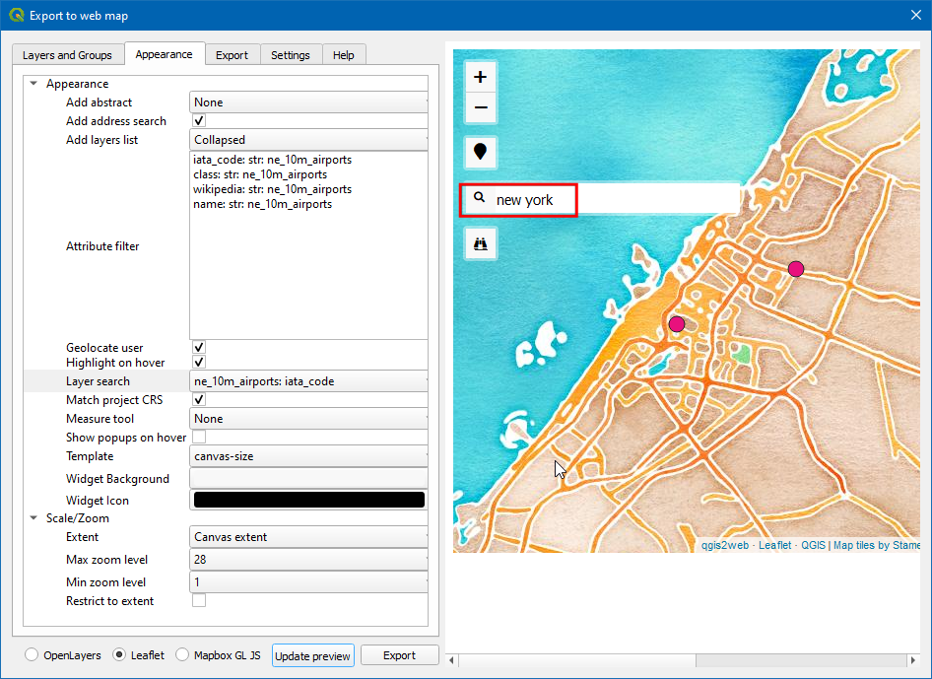Click the Export button at bottom
The height and width of the screenshot is (679, 932).
pyautogui.click(x=399, y=655)
